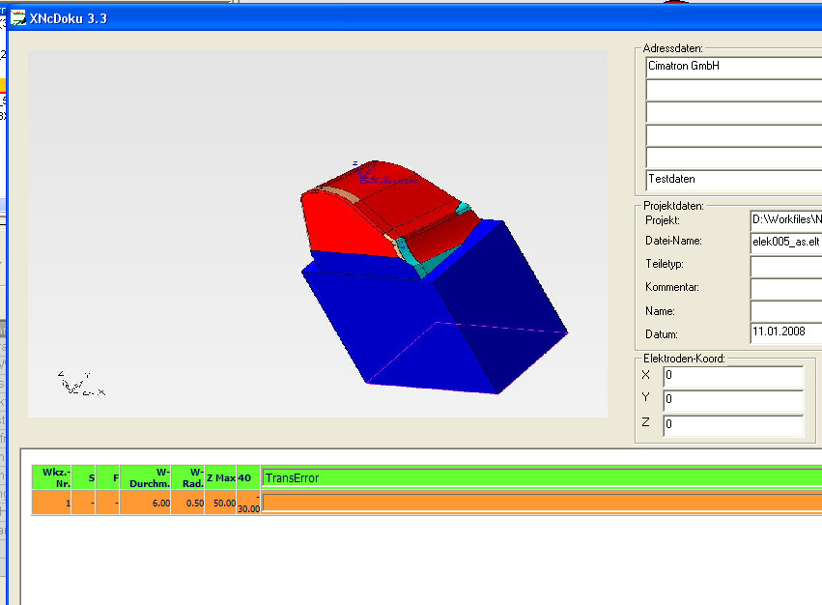
Task: Click the -30.00 cell in tool row
Action: point(248,503)
